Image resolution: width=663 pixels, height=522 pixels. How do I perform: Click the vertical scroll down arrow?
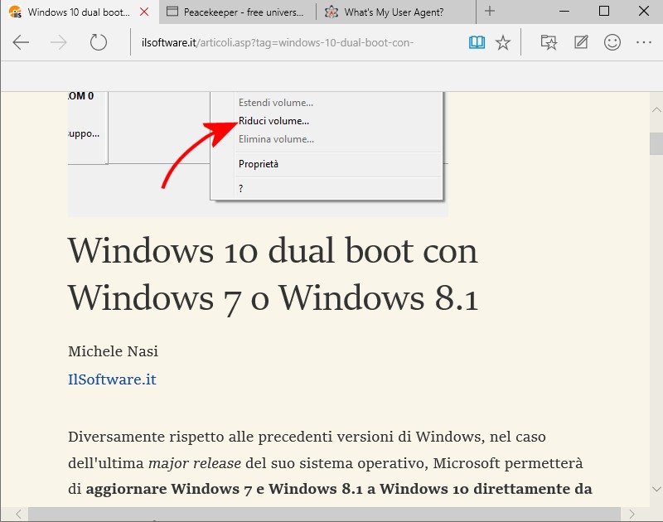pyautogui.click(x=656, y=489)
